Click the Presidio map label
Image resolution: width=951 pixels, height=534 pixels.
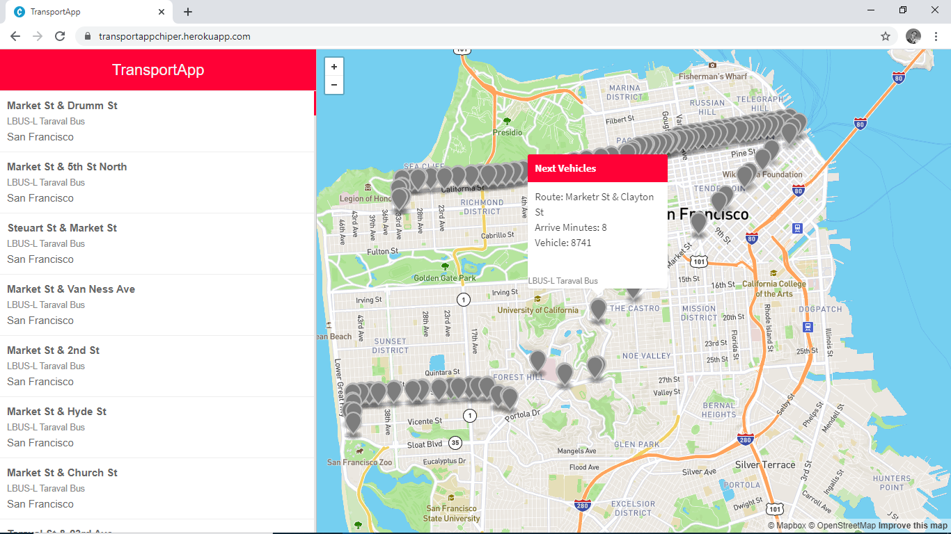click(x=507, y=132)
